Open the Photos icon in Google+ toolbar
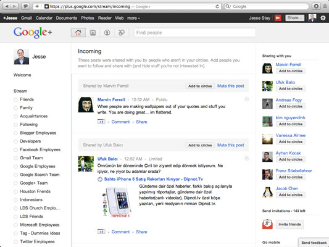The height and width of the screenshot is (247, 329). (x=93, y=33)
